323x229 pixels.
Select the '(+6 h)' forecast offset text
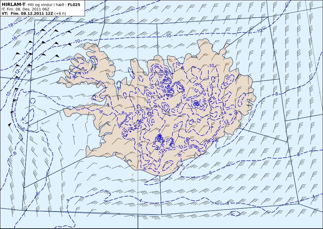pos(60,13)
